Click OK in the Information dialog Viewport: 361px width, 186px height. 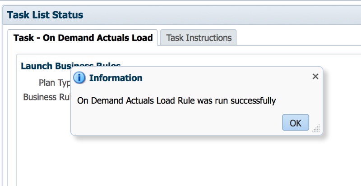296,122
